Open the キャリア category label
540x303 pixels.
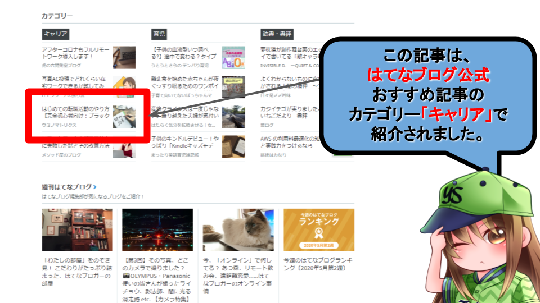click(56, 34)
